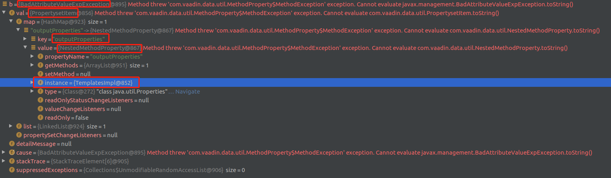Expand the getMethods ArrayList node
The height and width of the screenshot is (178, 611).
pyautogui.click(x=33, y=65)
